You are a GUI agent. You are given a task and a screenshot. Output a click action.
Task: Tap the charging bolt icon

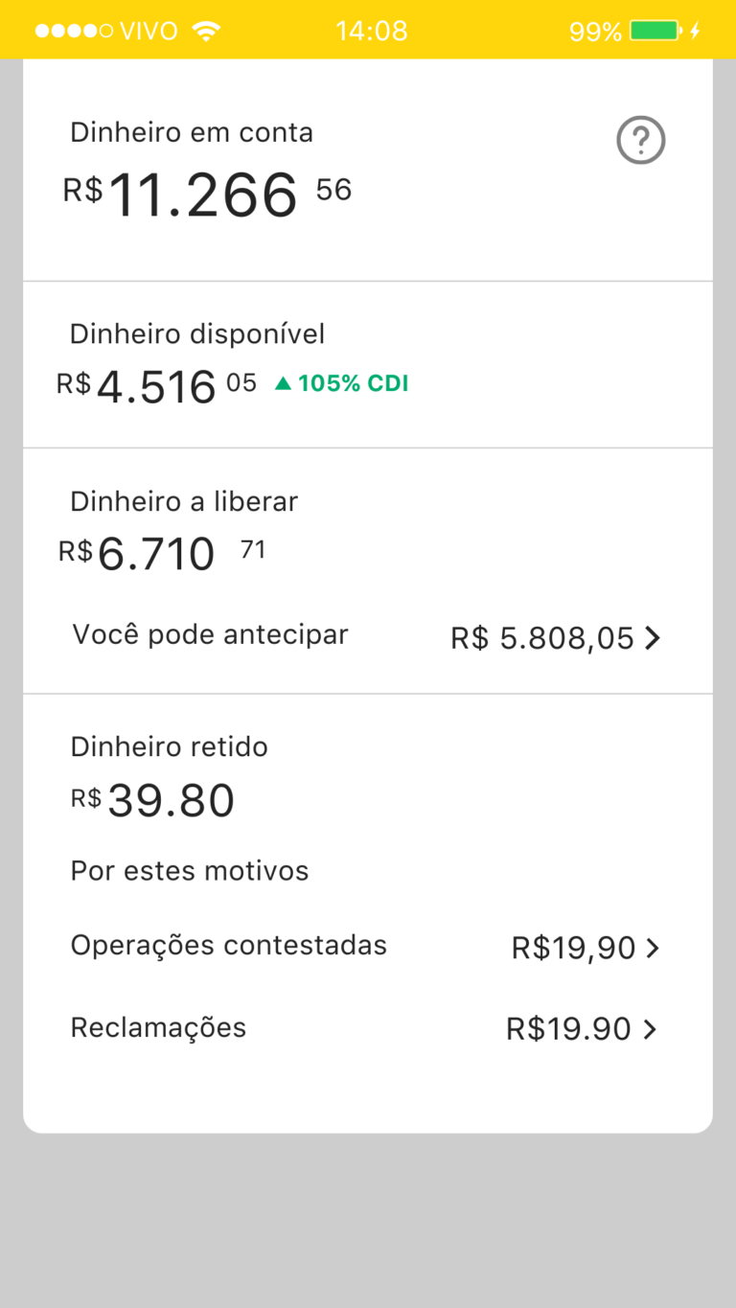point(695,31)
